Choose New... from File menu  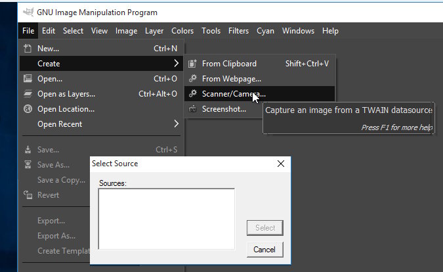point(102,49)
